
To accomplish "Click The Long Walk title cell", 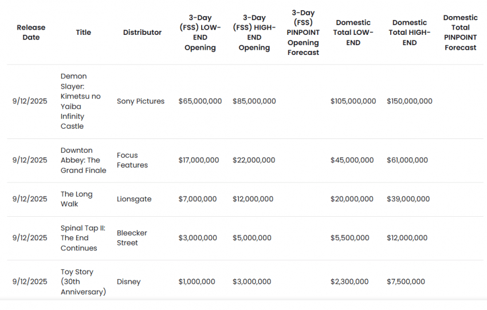I will tap(76, 199).
